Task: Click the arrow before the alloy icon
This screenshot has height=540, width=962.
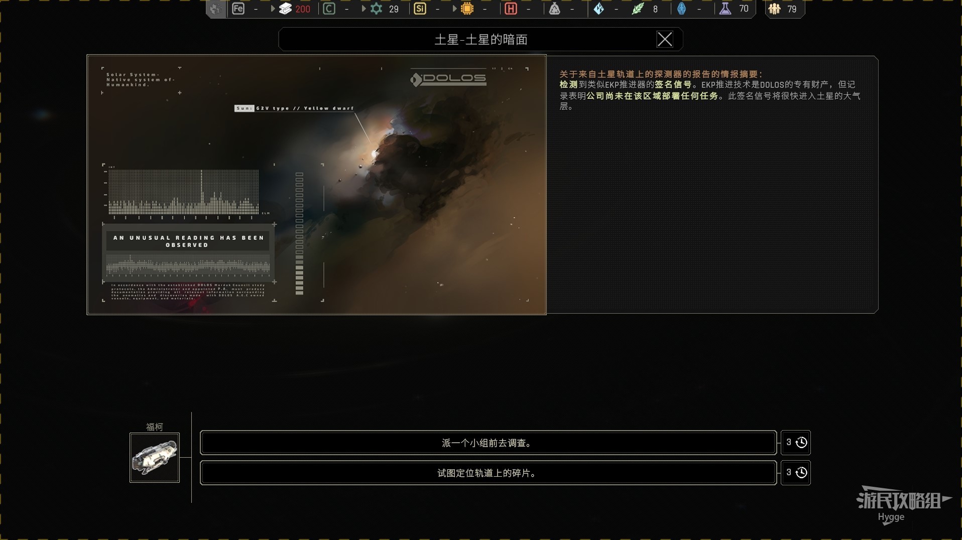Action: (x=273, y=9)
